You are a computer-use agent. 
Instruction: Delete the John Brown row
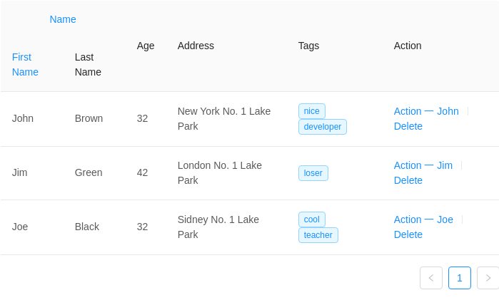(x=408, y=126)
